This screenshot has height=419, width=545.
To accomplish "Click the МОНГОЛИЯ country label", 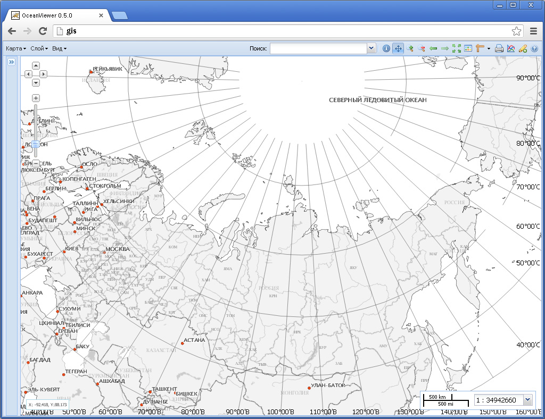I will pyautogui.click(x=295, y=392).
